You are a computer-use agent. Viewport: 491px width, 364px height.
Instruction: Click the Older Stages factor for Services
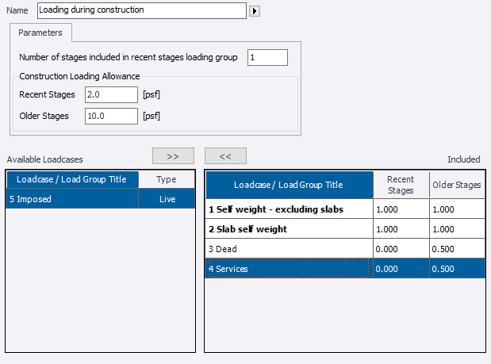point(457,269)
